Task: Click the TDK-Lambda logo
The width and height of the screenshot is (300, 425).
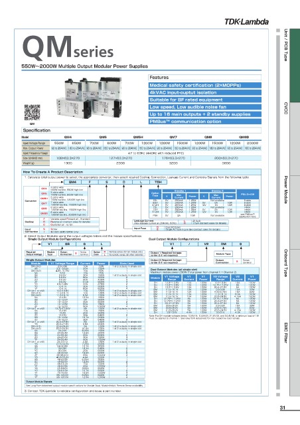Action: pos(246,22)
